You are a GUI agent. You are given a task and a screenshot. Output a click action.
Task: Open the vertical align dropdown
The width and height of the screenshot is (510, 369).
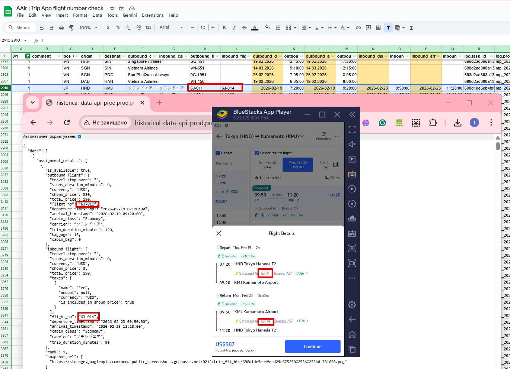[319, 28]
